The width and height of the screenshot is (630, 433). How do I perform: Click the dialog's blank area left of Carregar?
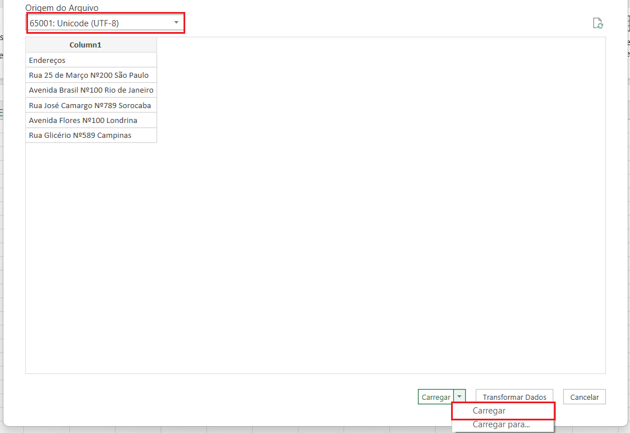(x=229, y=397)
